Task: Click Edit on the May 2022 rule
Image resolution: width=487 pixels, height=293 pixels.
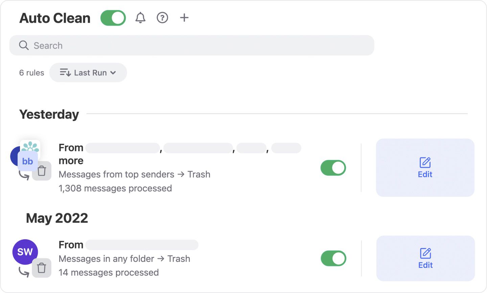Action: point(425,258)
